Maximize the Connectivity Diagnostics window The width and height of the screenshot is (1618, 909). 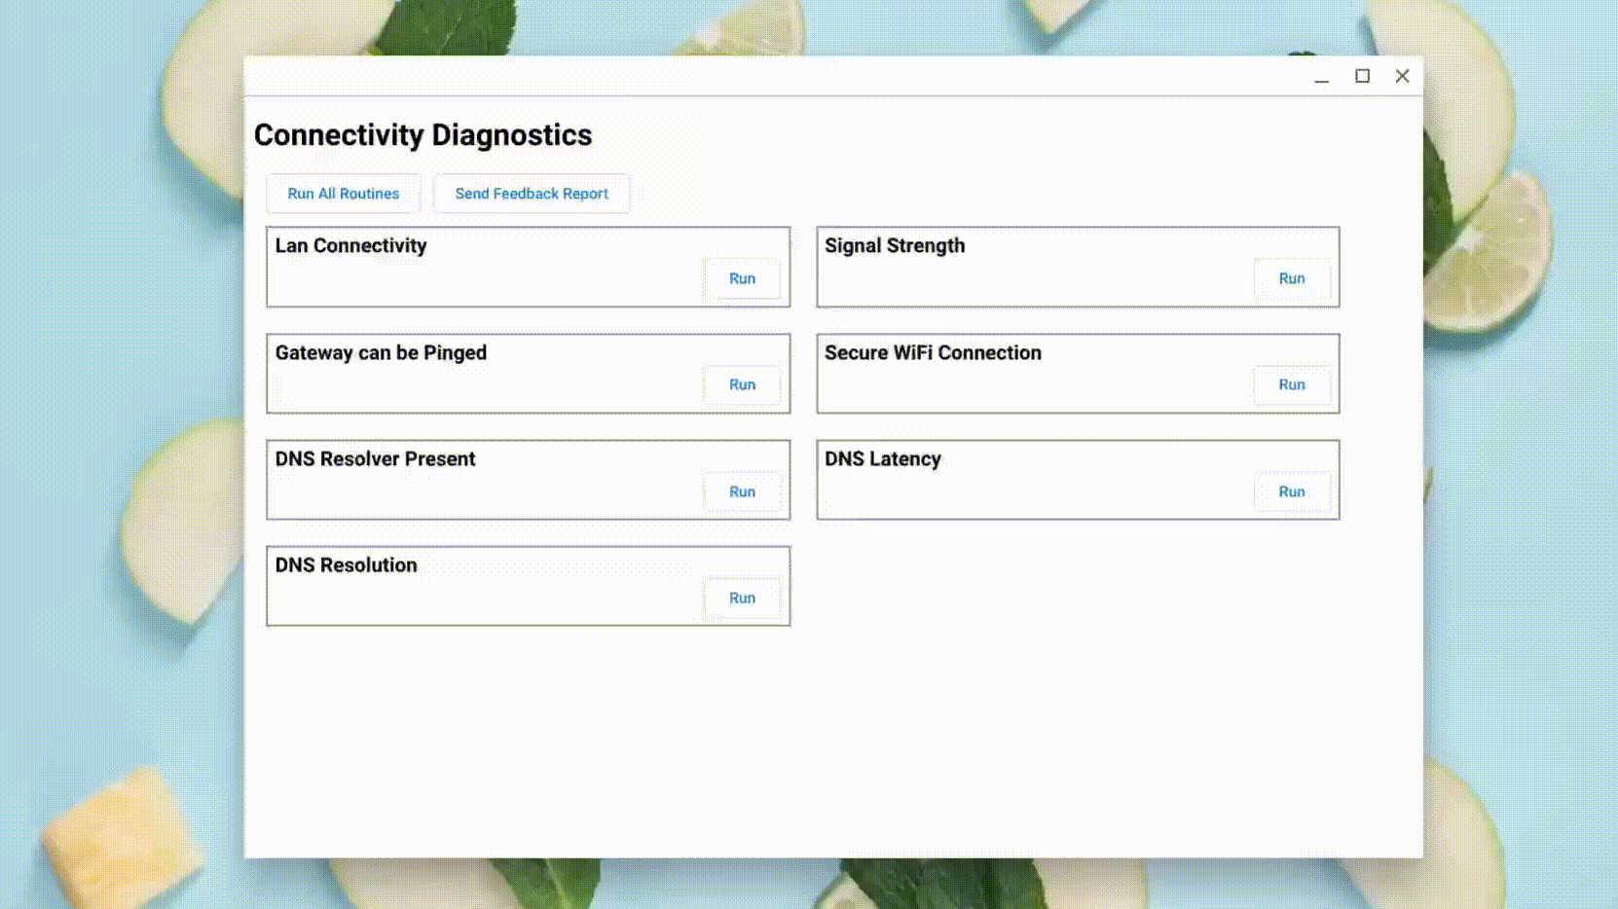(x=1361, y=76)
